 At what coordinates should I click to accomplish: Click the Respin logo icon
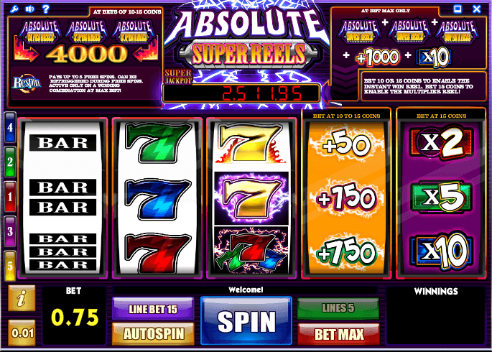[27, 83]
